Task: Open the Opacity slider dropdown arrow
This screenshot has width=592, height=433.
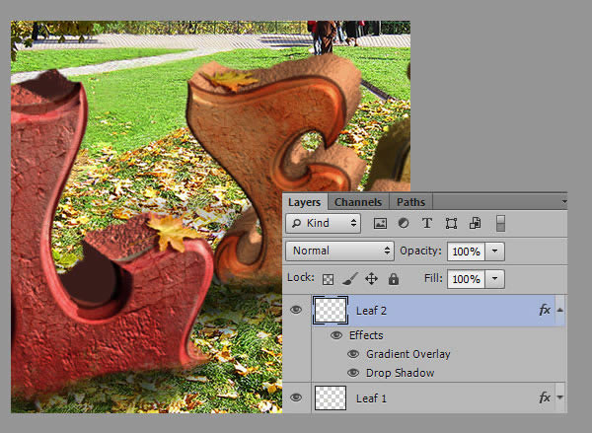Action: point(496,251)
